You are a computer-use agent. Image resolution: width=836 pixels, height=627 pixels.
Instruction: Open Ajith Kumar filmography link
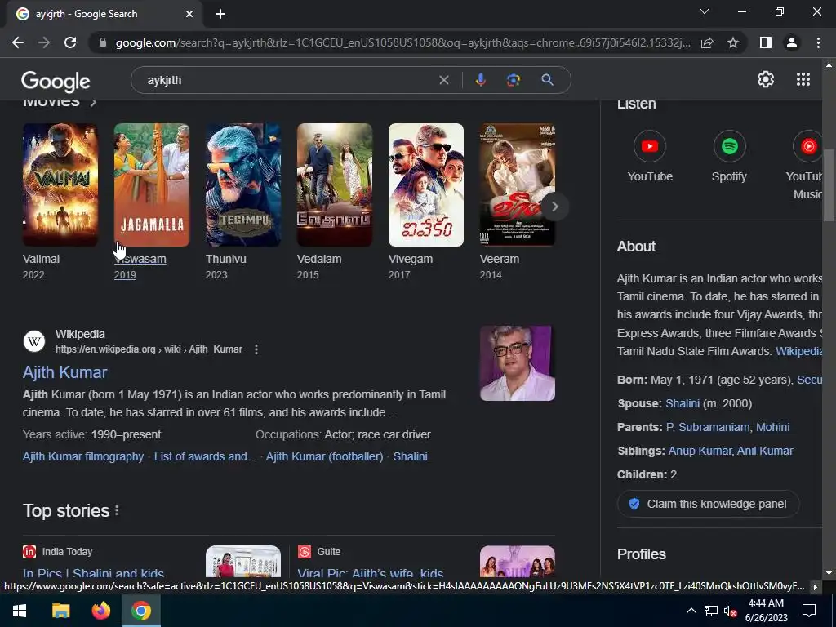click(x=83, y=456)
